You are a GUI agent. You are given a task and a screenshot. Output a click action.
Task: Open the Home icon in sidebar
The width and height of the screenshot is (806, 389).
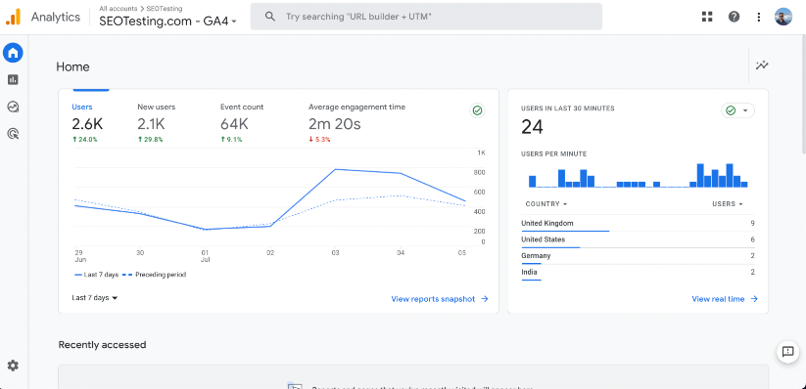coord(13,53)
